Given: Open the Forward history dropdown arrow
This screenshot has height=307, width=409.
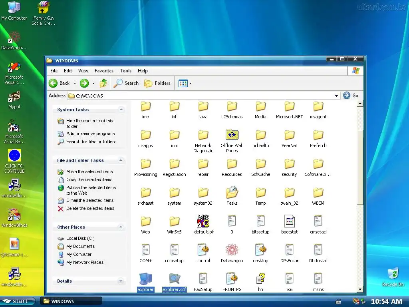Looking at the screenshot, I should [x=93, y=83].
